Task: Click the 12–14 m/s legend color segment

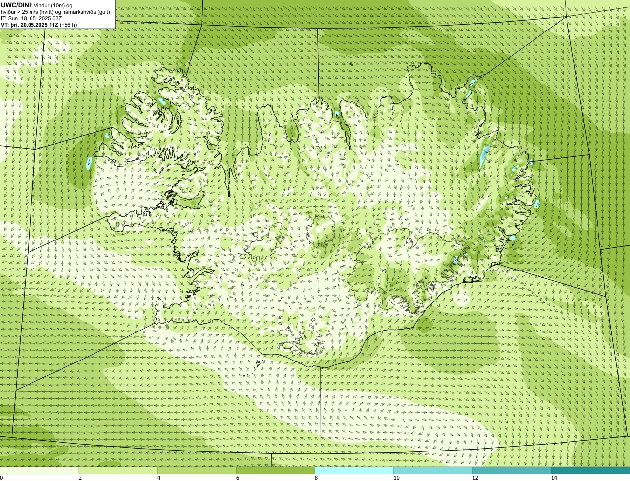Action: click(512, 470)
